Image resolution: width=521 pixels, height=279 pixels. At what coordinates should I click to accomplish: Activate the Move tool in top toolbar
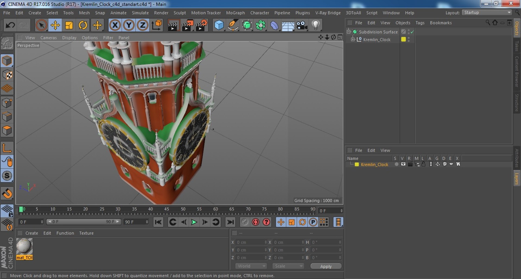click(55, 25)
